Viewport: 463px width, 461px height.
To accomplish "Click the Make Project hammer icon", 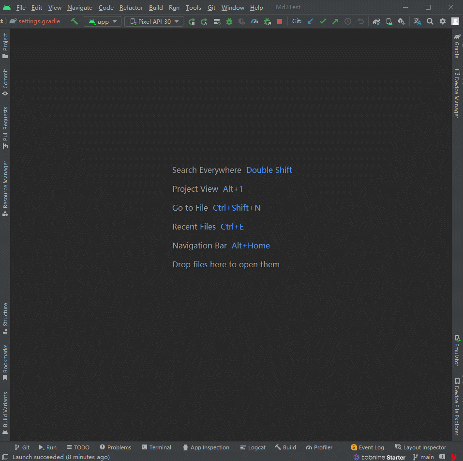I will (74, 21).
